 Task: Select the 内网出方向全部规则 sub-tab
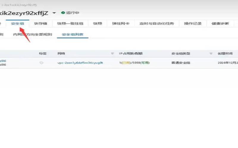click(33, 34)
